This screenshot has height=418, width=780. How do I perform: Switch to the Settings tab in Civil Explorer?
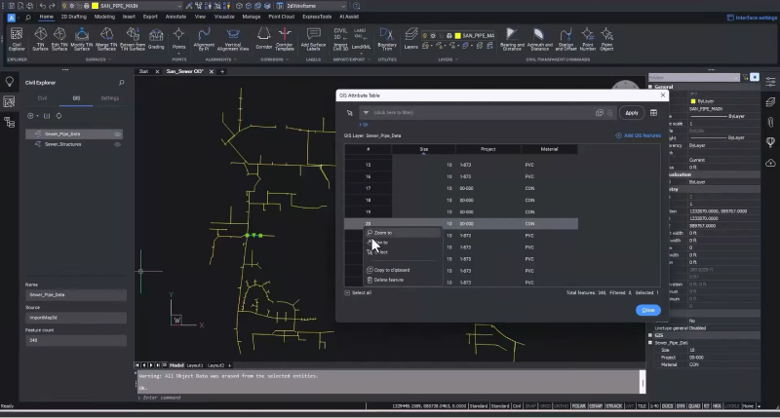coord(110,98)
